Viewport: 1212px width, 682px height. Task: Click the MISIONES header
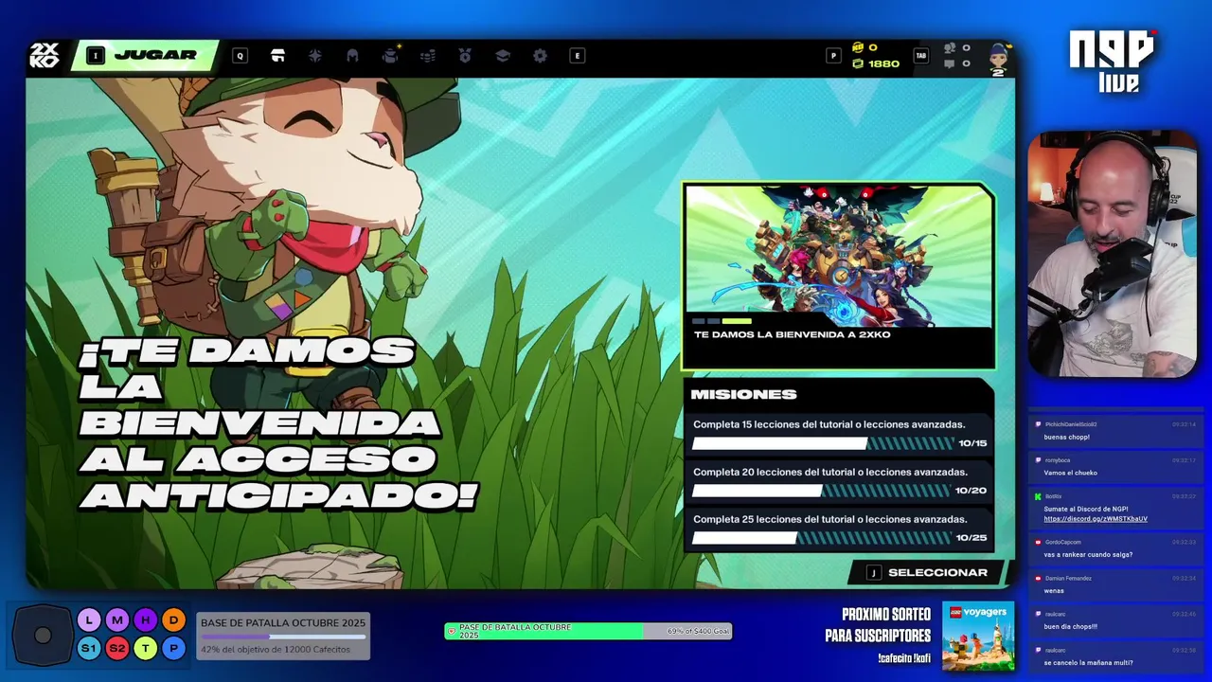[743, 394]
